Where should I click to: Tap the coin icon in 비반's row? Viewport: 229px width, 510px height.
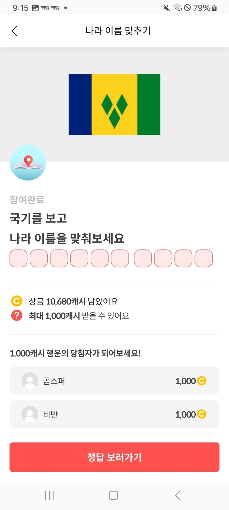[202, 414]
